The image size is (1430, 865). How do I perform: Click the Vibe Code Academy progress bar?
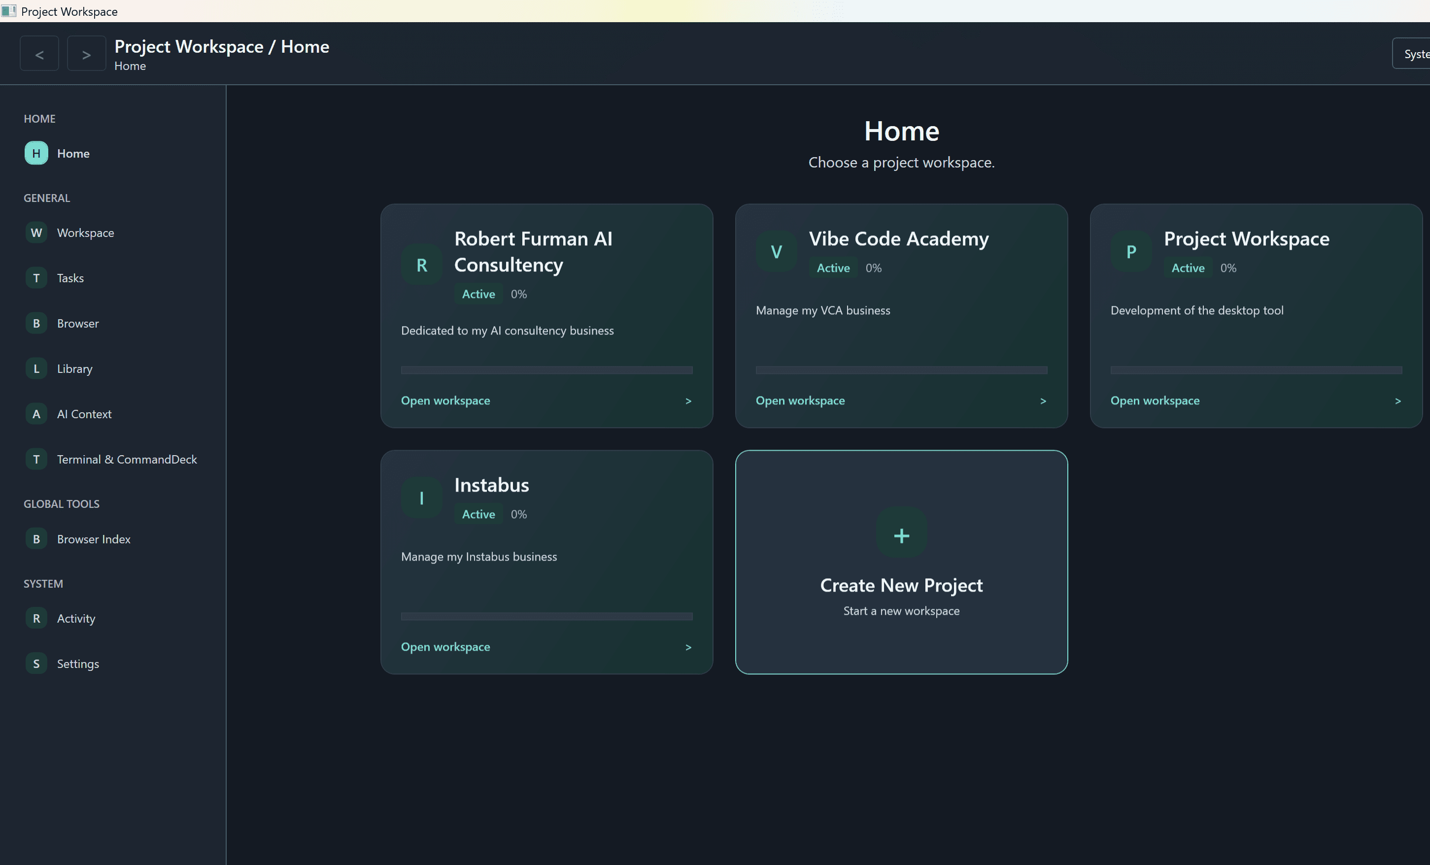point(901,370)
